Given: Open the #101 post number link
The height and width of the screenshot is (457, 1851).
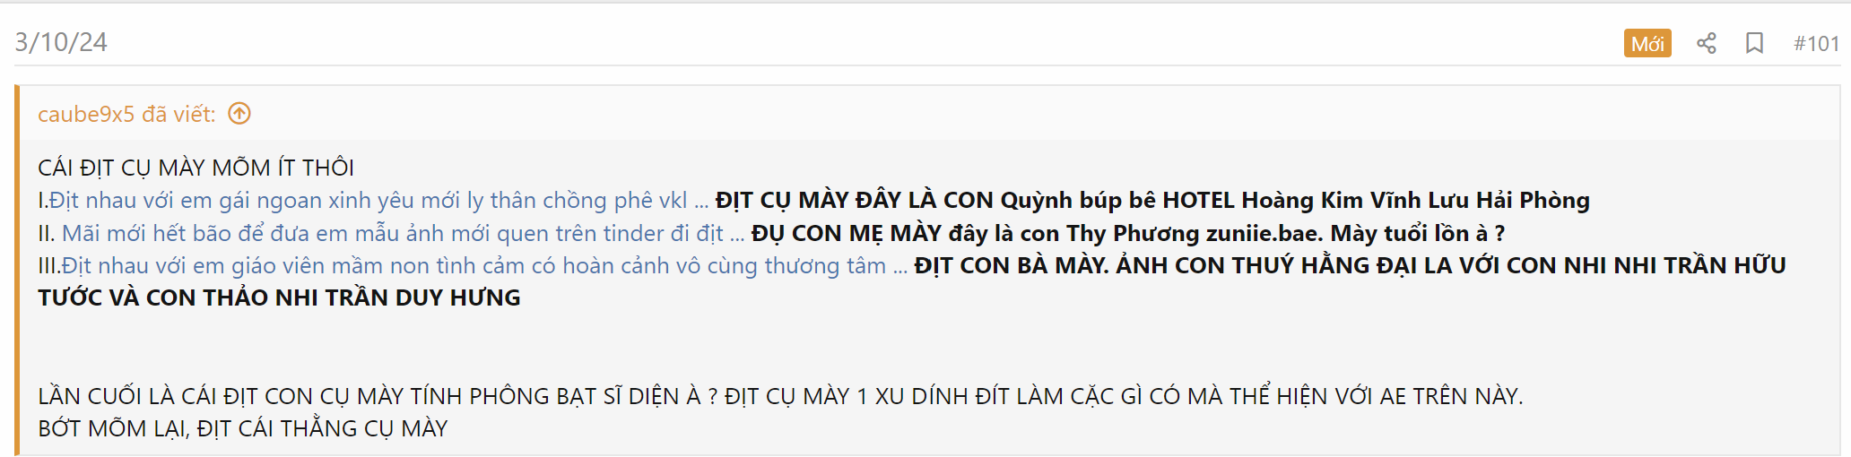Looking at the screenshot, I should (x=1816, y=43).
